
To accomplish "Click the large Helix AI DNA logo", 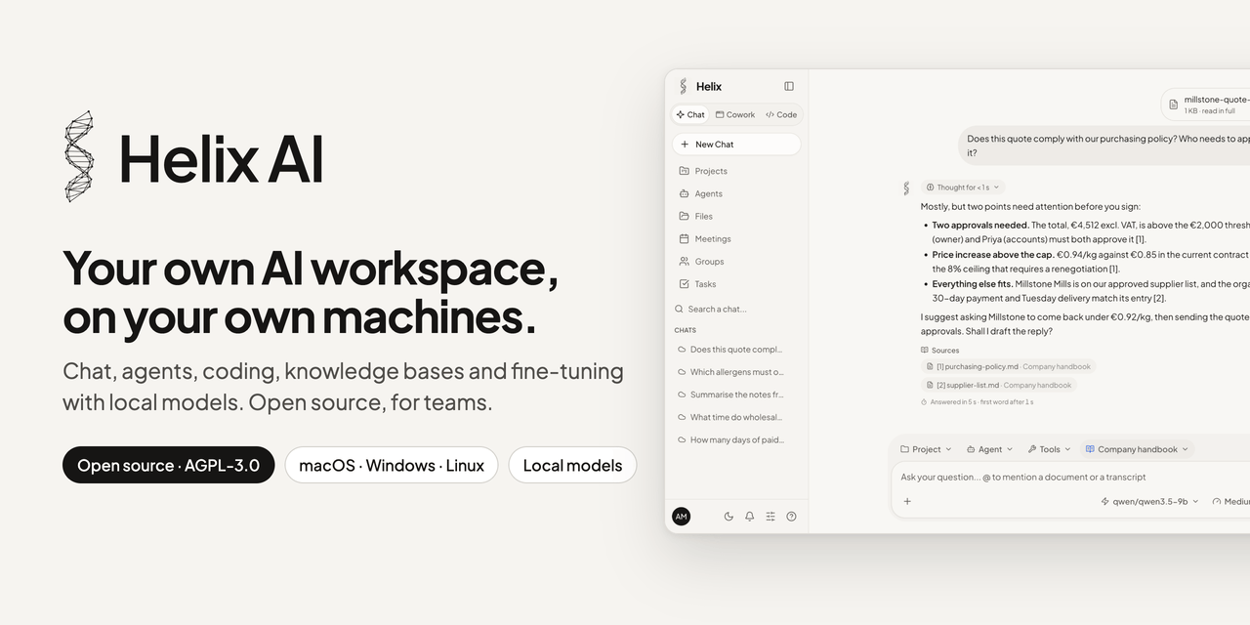I will (x=78, y=156).
